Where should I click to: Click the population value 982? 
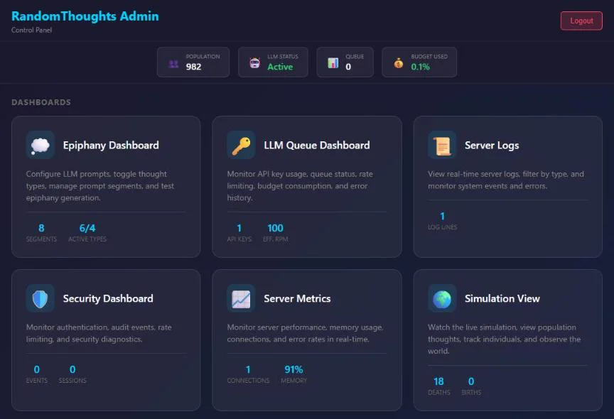pos(193,67)
